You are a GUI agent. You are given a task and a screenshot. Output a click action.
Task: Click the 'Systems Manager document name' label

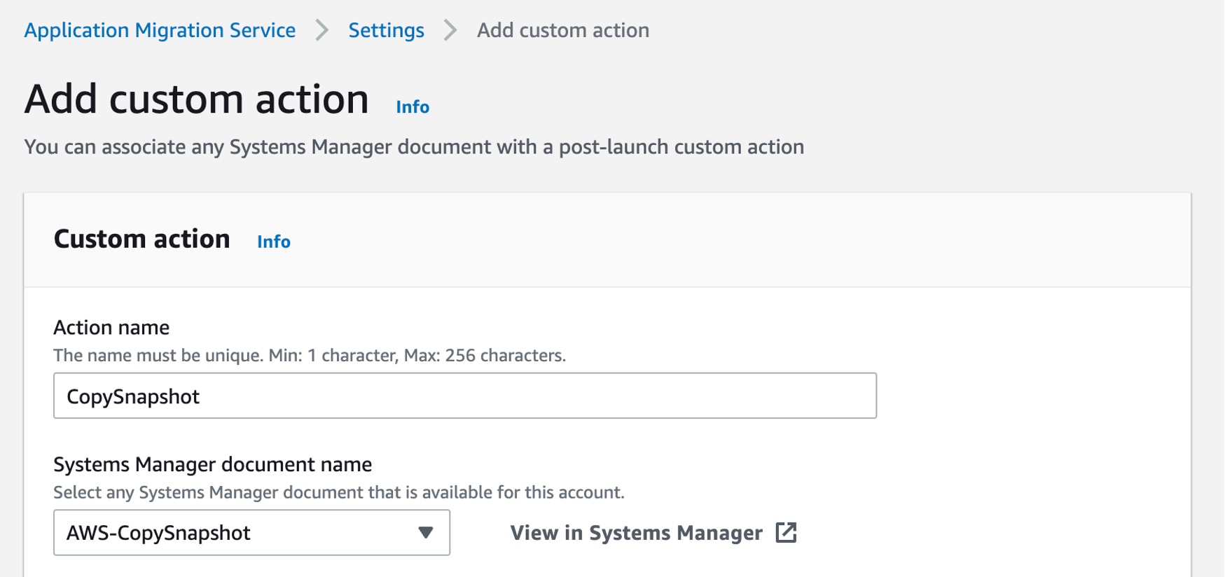212,464
